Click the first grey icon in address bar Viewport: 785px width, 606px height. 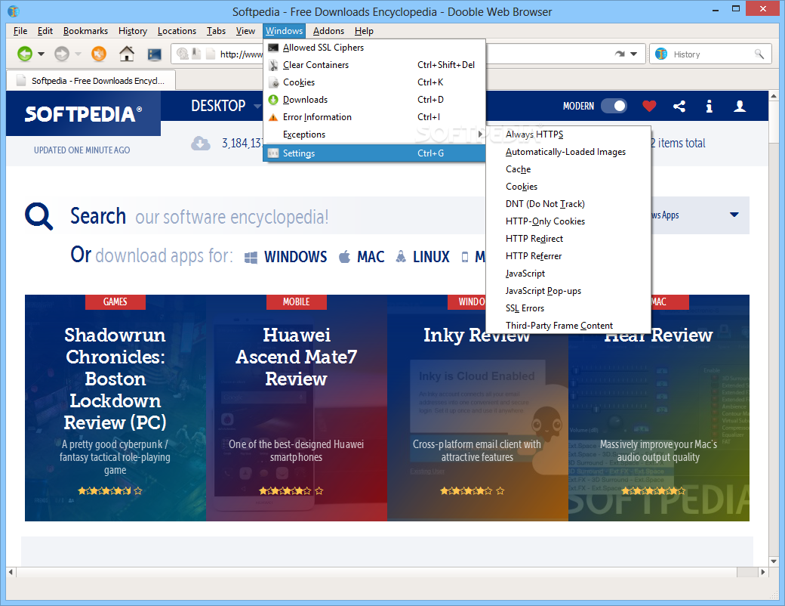tap(183, 54)
